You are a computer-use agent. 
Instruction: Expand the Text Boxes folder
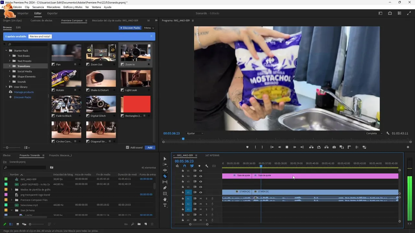pos(9,56)
